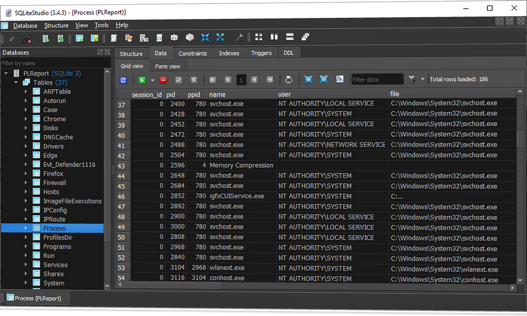
Task: Click the igfxCUIService.exe cell
Action: coord(242,196)
